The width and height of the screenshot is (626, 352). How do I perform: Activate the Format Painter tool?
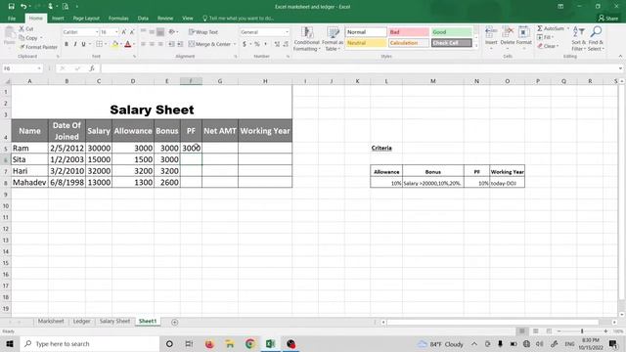tap(38, 47)
